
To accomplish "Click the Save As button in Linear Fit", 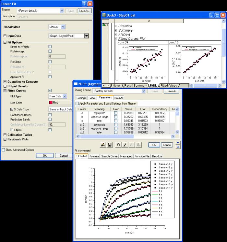I will point(85,11).
